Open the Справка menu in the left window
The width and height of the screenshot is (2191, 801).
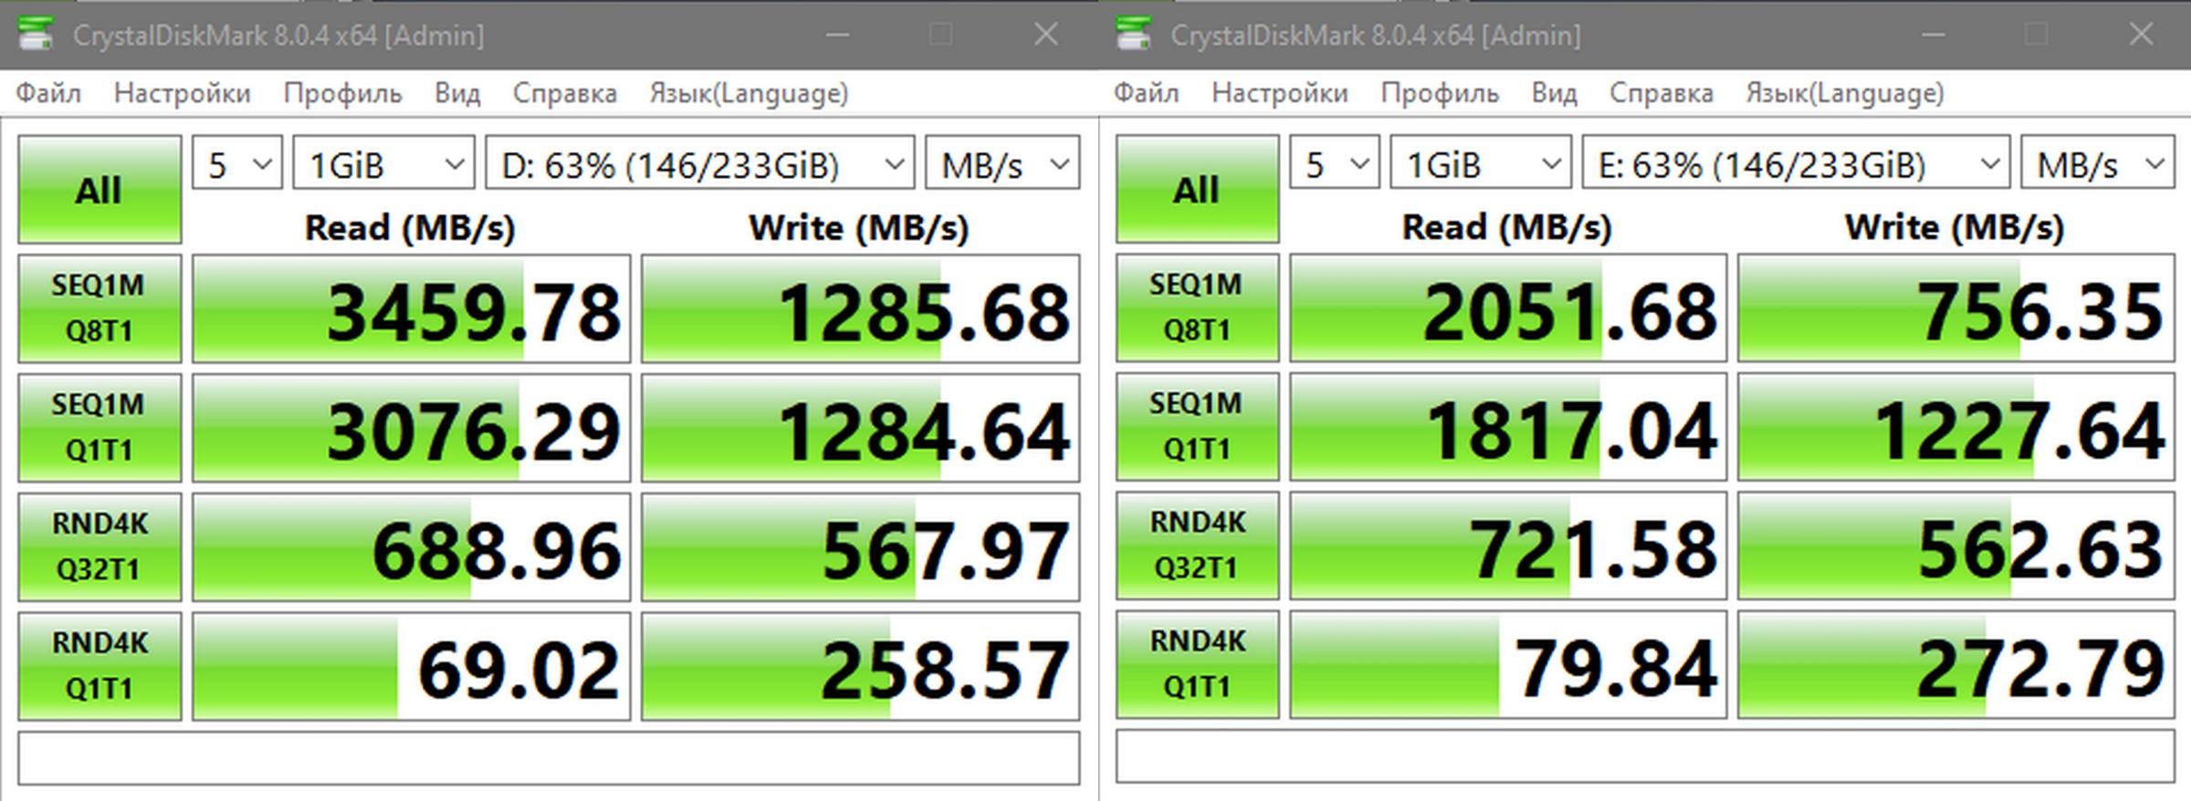(x=565, y=93)
